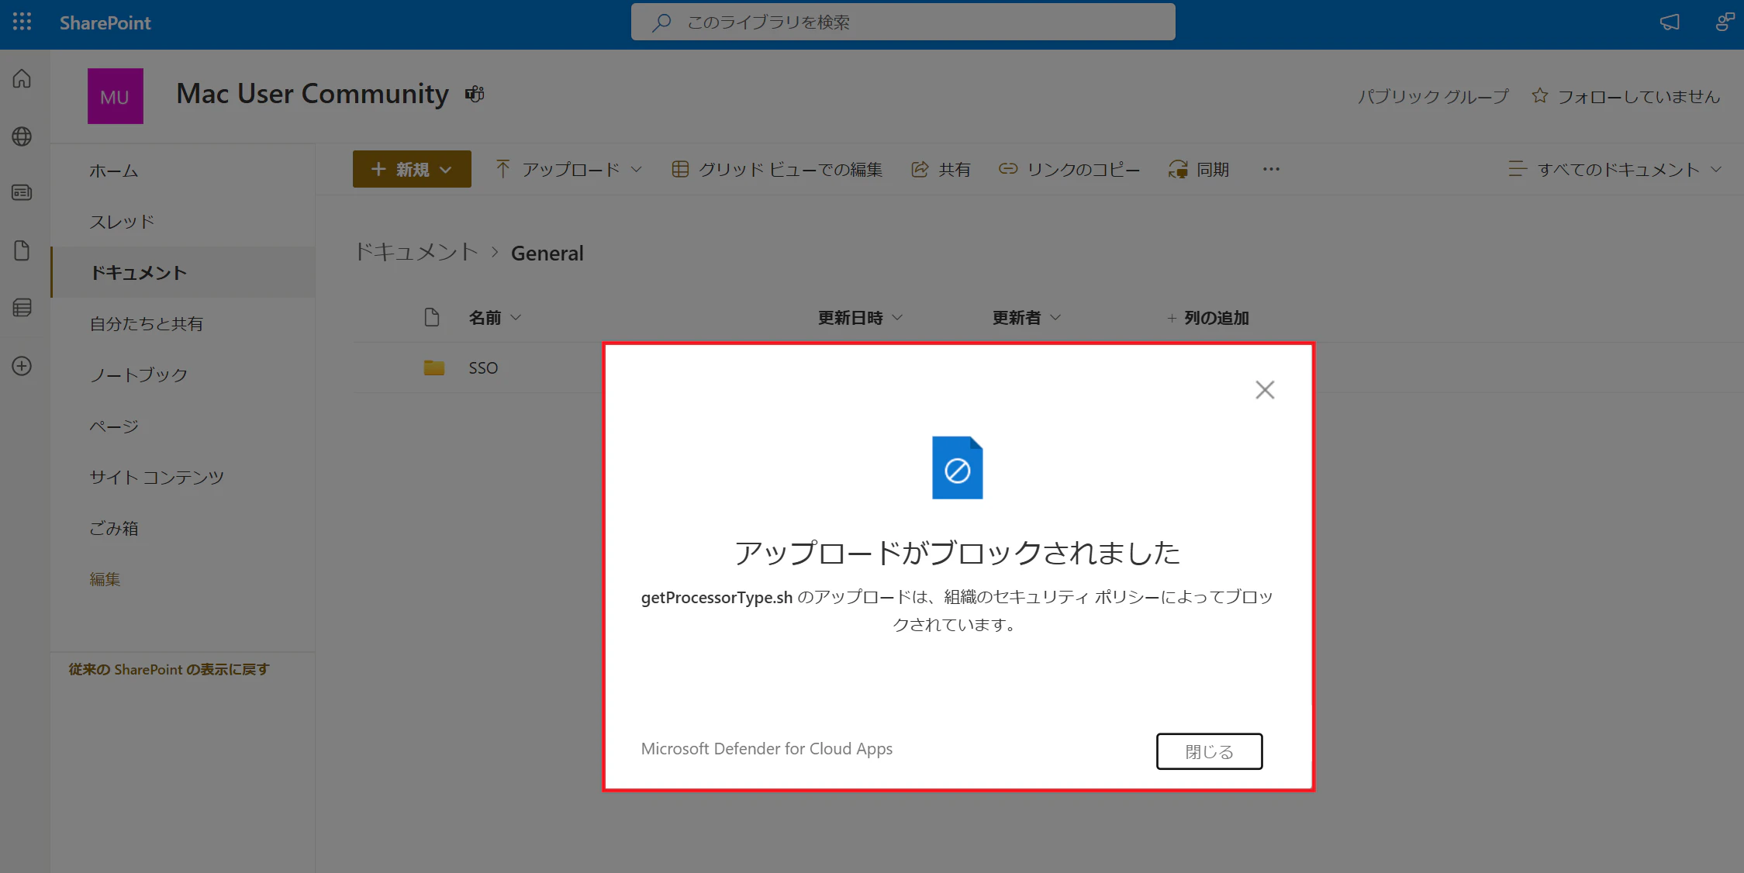Open the megaphone announcement icon in top bar
Screen dimensions: 1744x873
1669,22
